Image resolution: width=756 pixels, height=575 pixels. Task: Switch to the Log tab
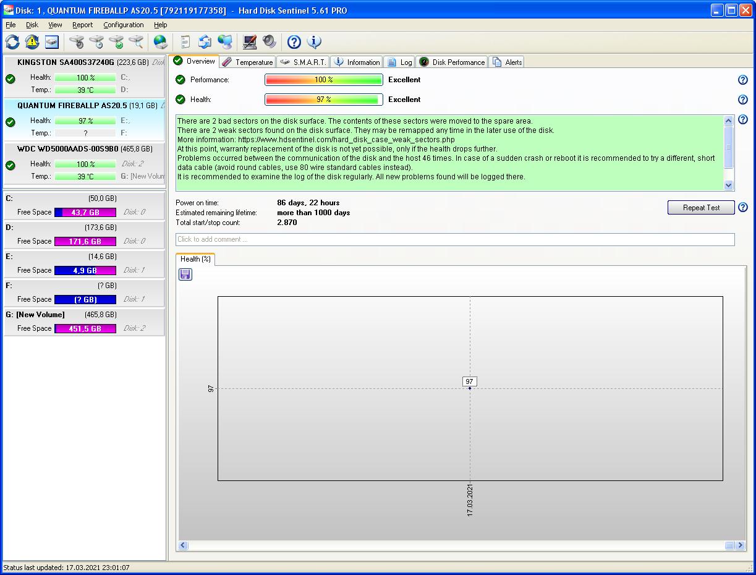point(399,62)
